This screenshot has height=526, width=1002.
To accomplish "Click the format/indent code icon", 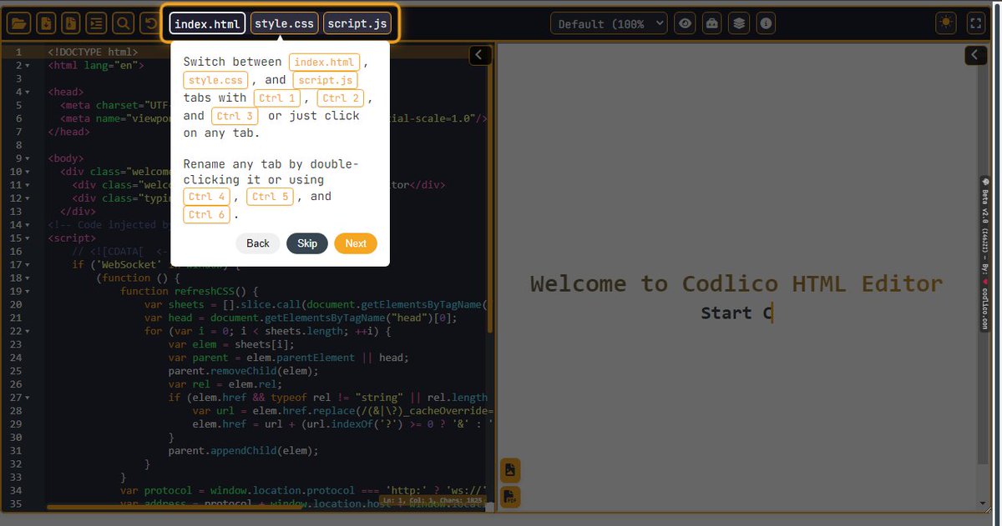I will pyautogui.click(x=97, y=23).
